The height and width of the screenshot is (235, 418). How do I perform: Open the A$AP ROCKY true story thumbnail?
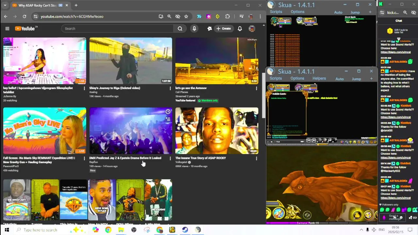pos(217,131)
